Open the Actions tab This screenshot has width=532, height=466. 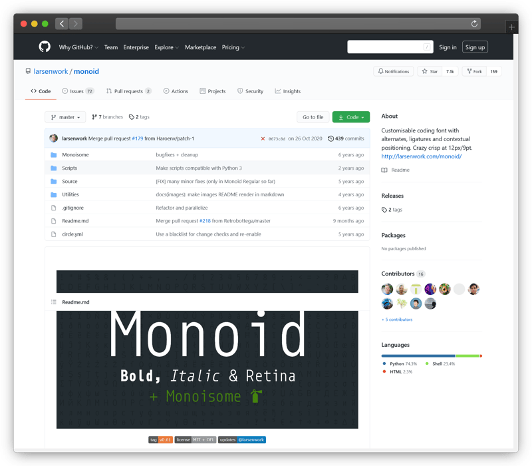pos(176,91)
